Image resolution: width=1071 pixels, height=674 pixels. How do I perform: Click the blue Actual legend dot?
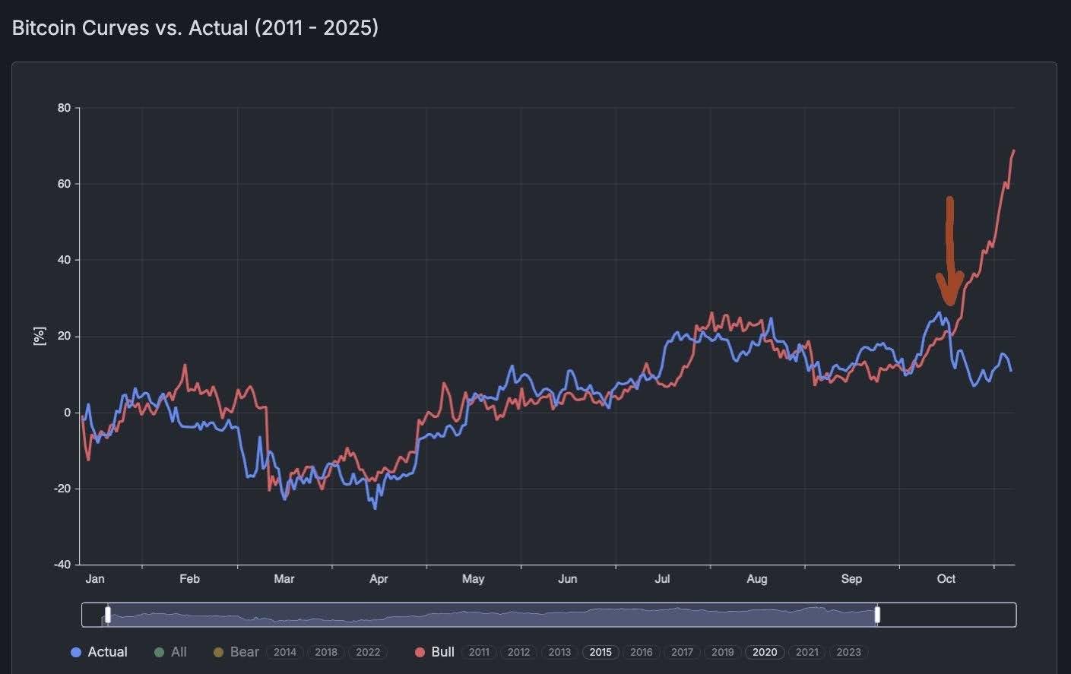coord(76,652)
